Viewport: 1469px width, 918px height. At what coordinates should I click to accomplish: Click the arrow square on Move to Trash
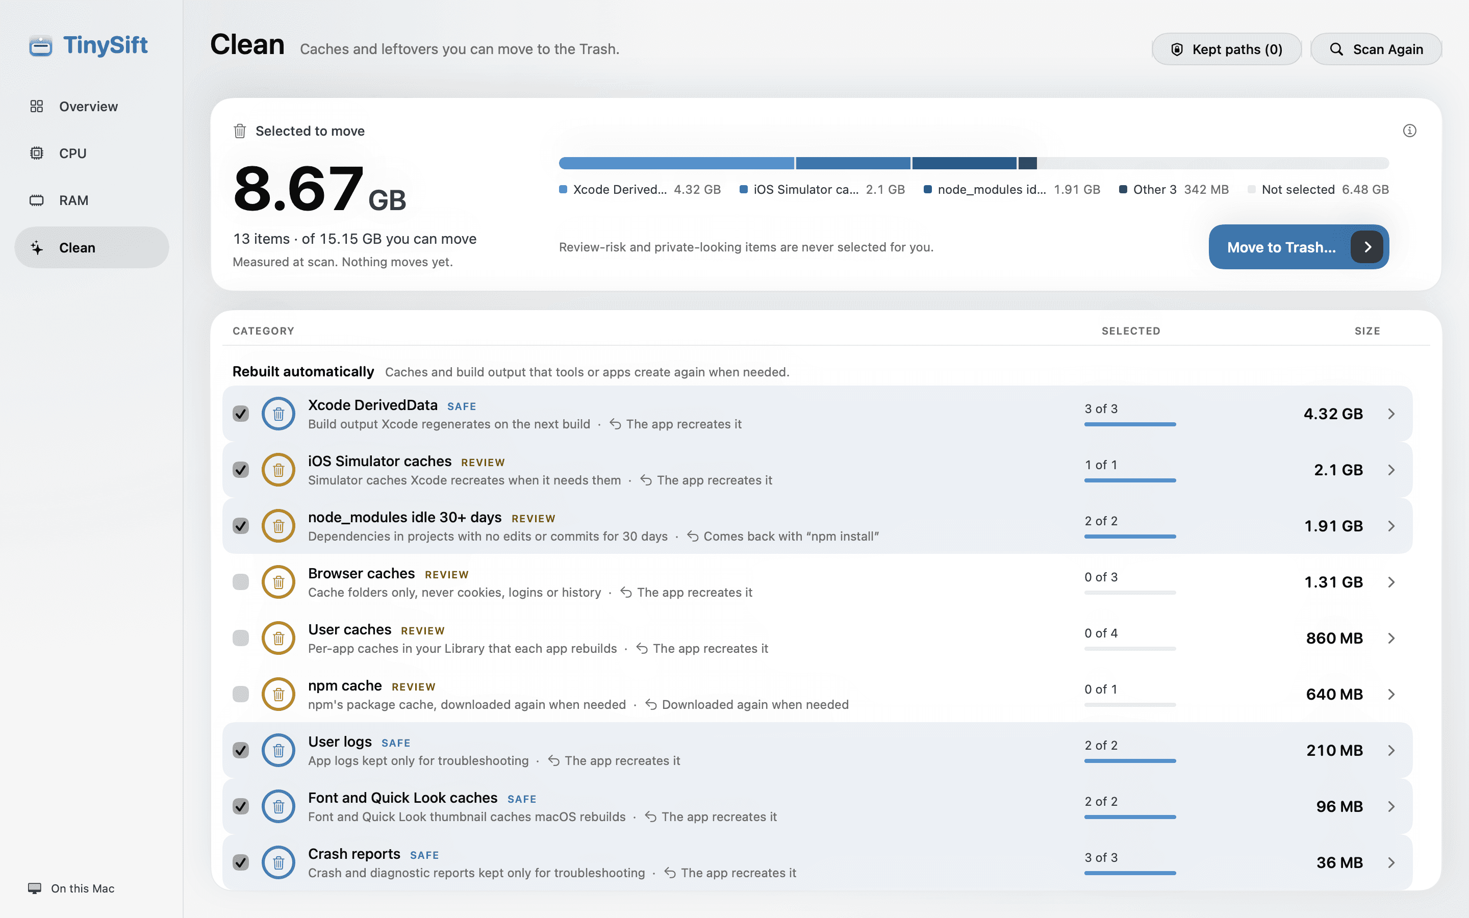click(1367, 247)
